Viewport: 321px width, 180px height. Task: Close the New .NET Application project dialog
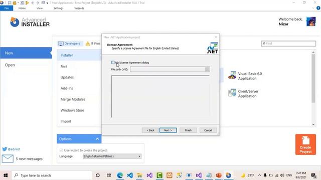pyautogui.click(x=216, y=37)
